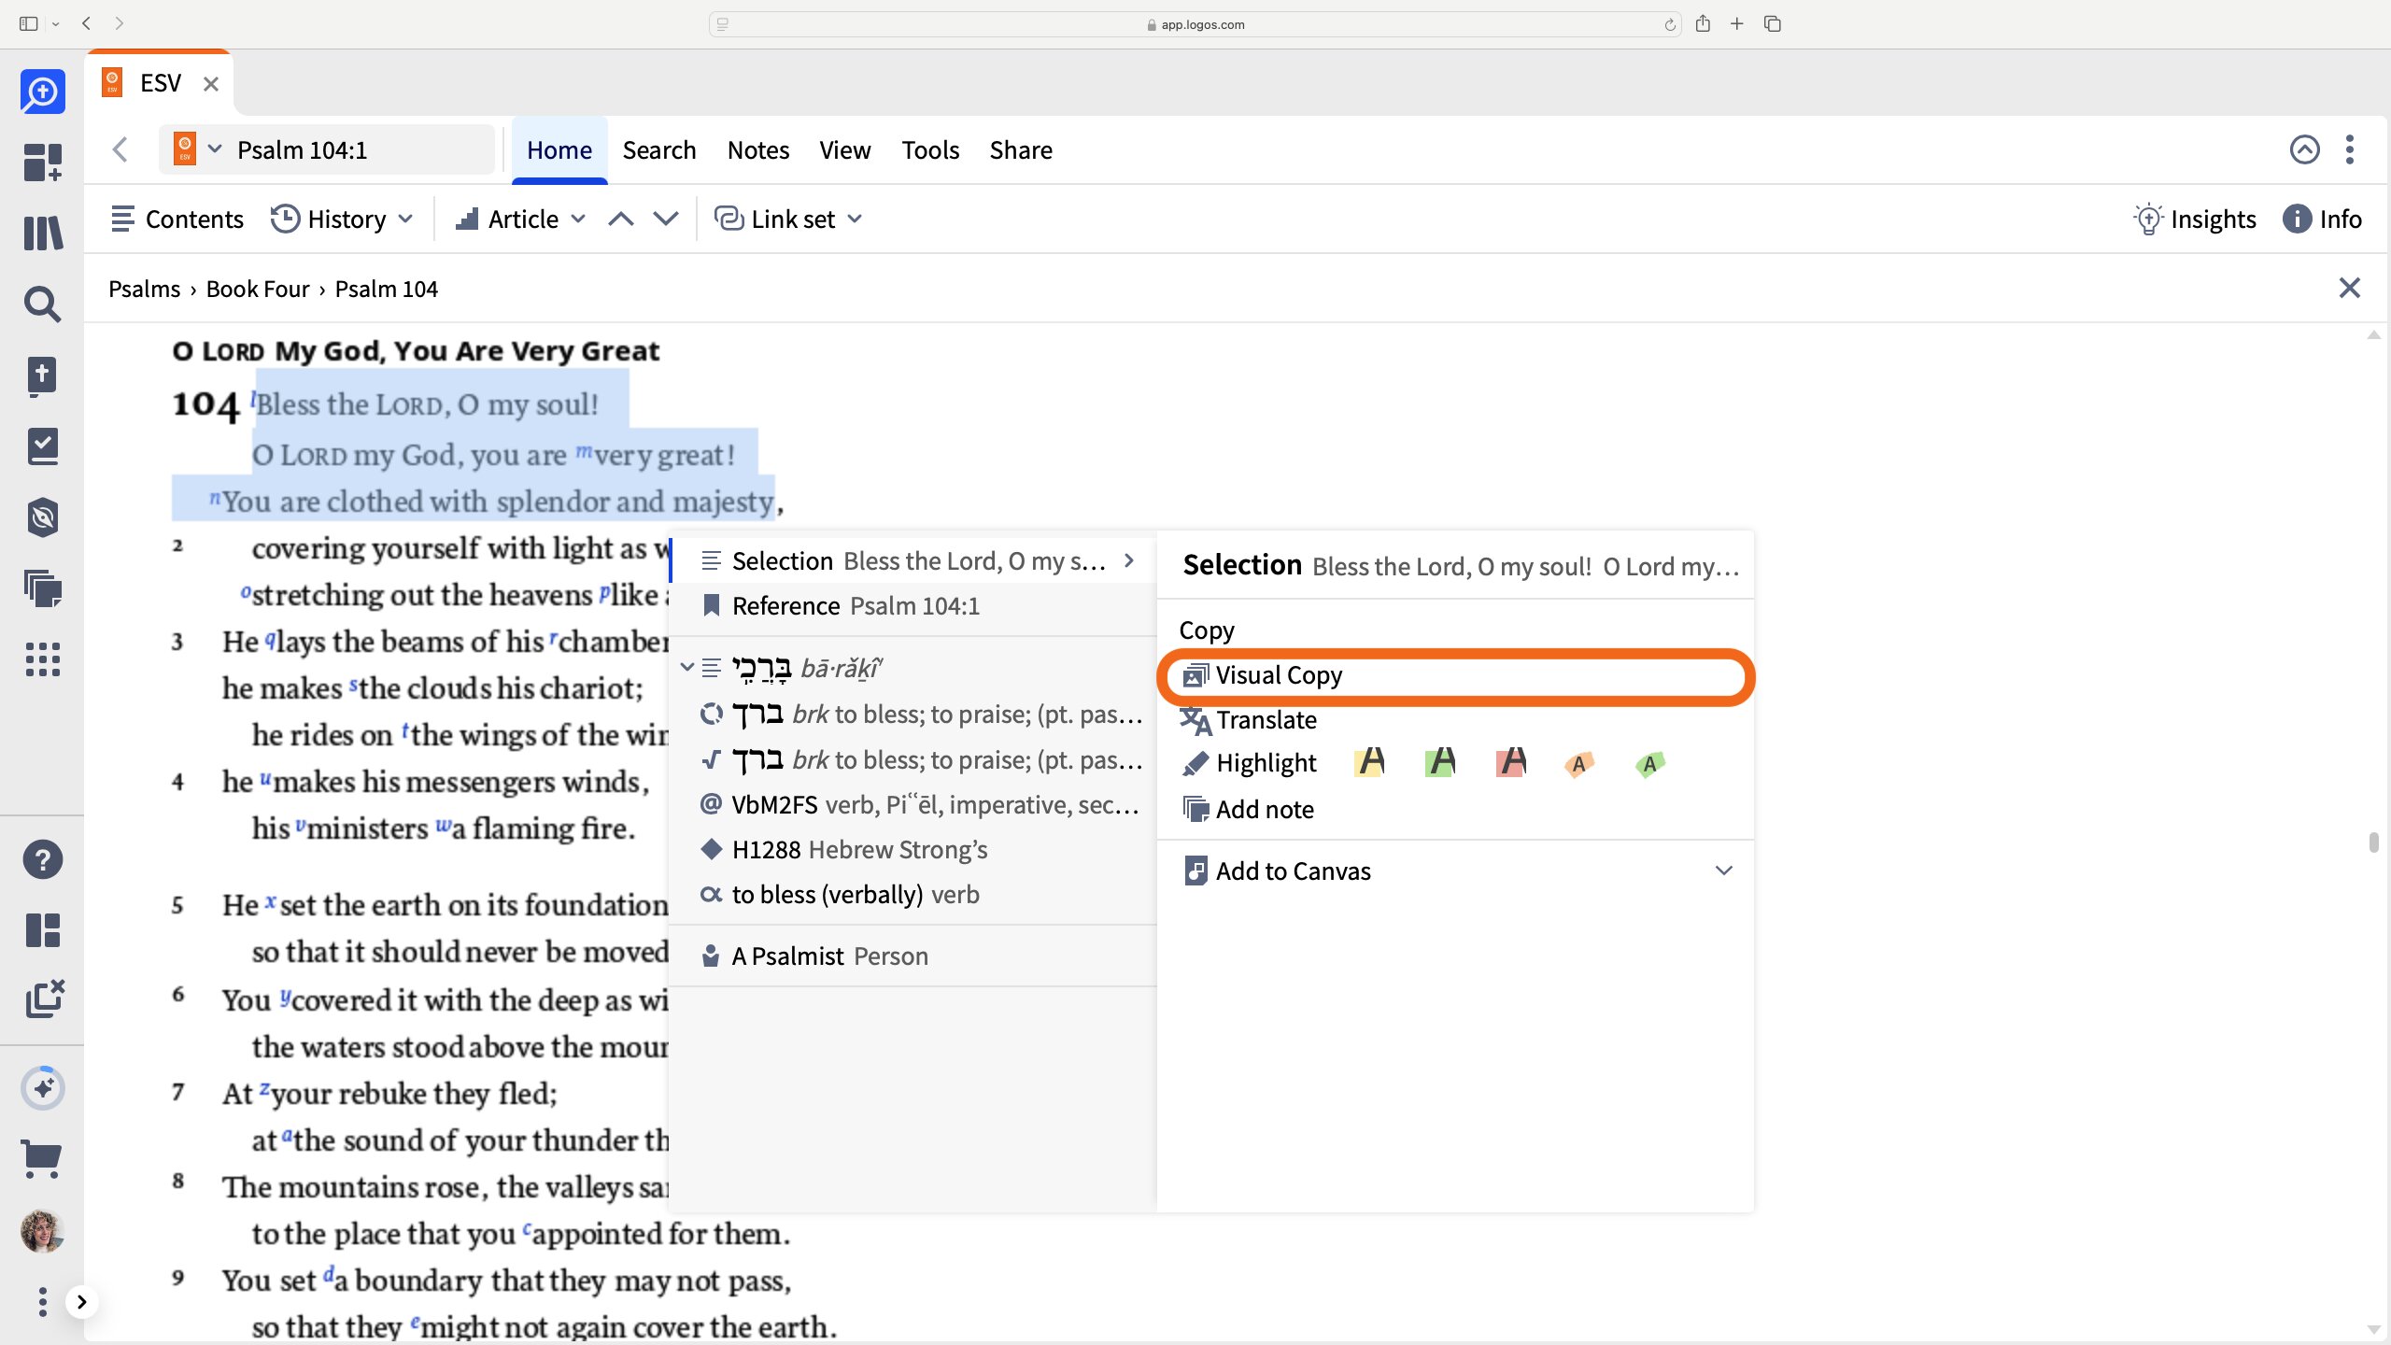
Task: Open the sidebar Search magnifier
Action: click(x=43, y=304)
